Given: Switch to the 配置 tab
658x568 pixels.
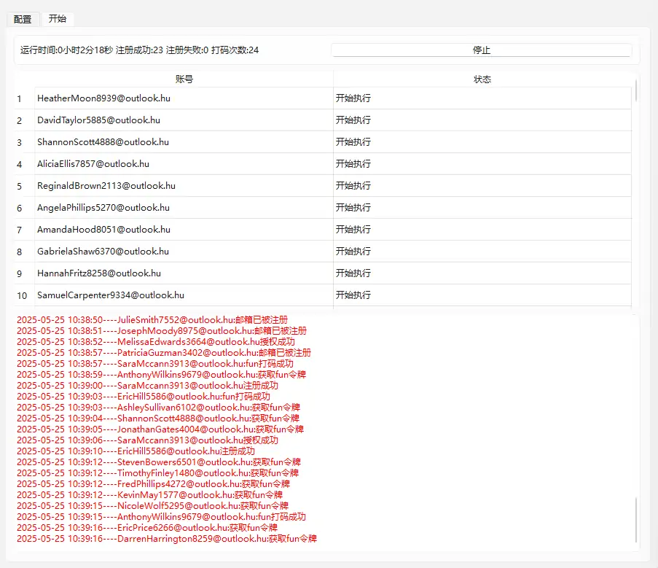Looking at the screenshot, I should [23, 19].
